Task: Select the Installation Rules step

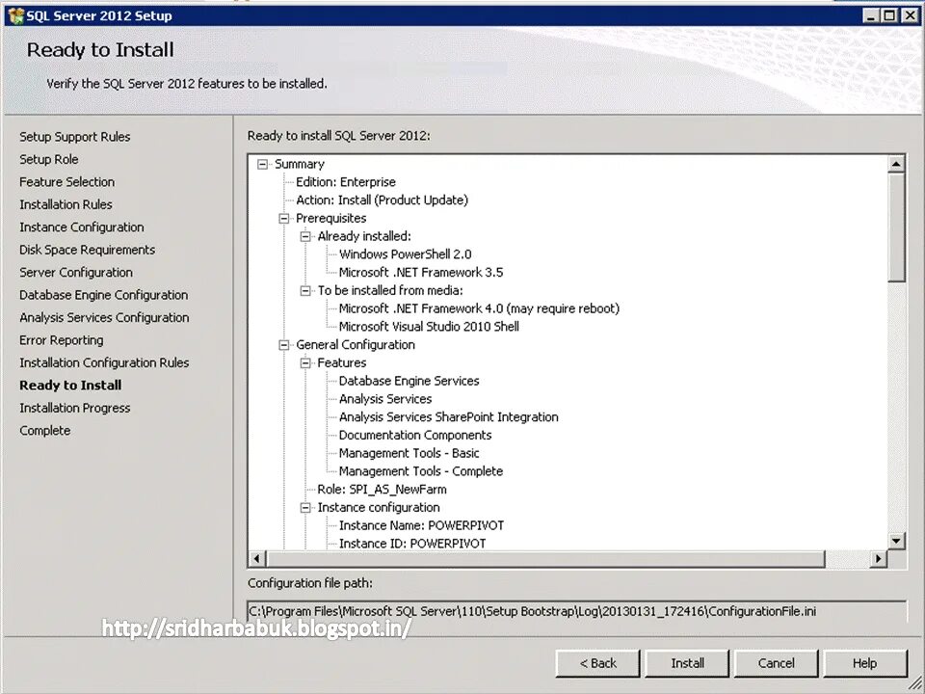Action: [66, 204]
